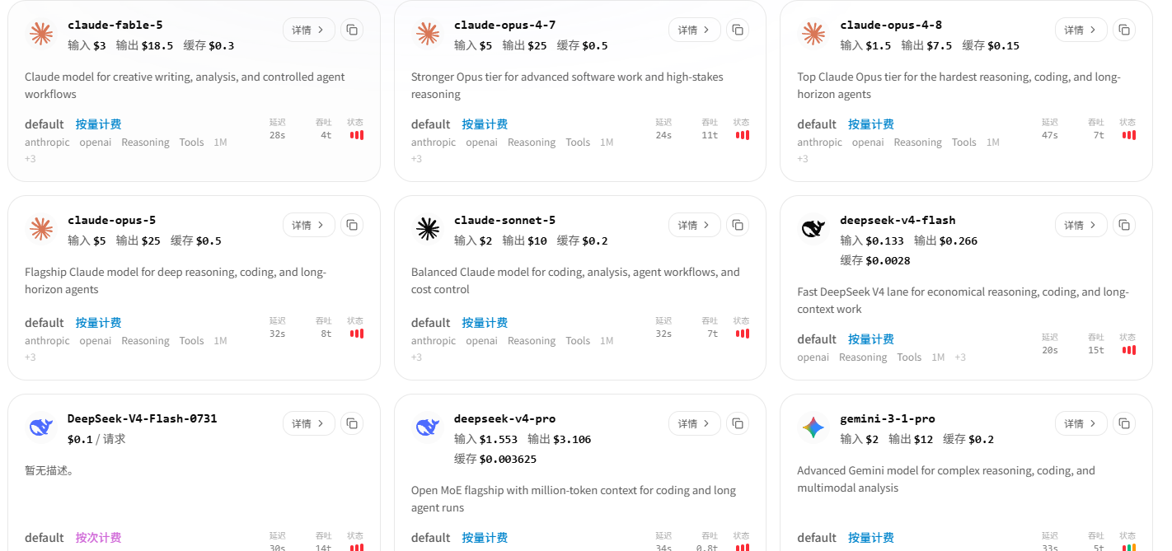The image size is (1172, 551).
Task: Select Reasoning tag on claude-opus-4-8 card
Action: point(917,142)
